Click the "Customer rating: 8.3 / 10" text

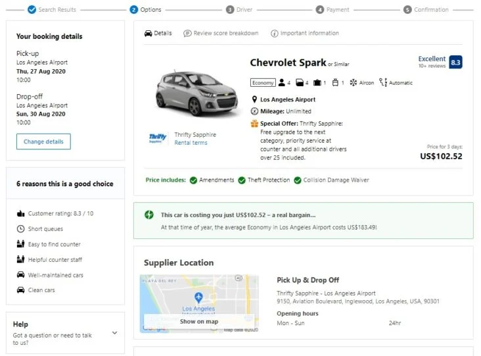[60, 213]
